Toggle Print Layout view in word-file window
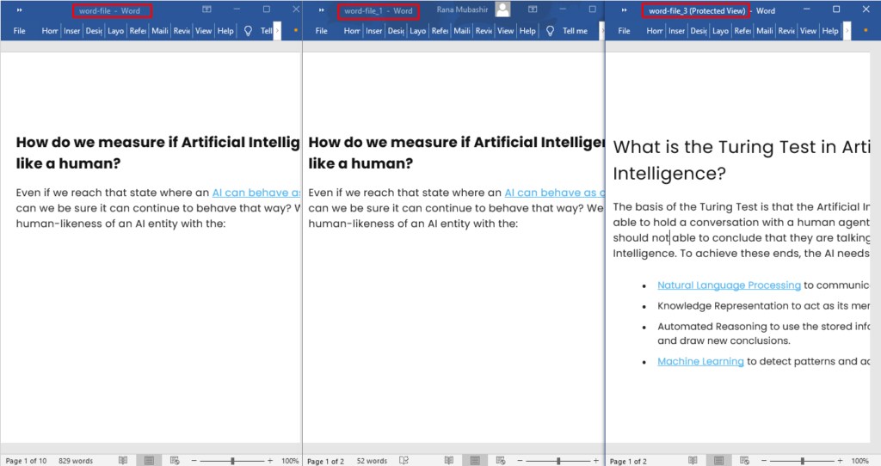This screenshot has width=881, height=466. (x=149, y=461)
